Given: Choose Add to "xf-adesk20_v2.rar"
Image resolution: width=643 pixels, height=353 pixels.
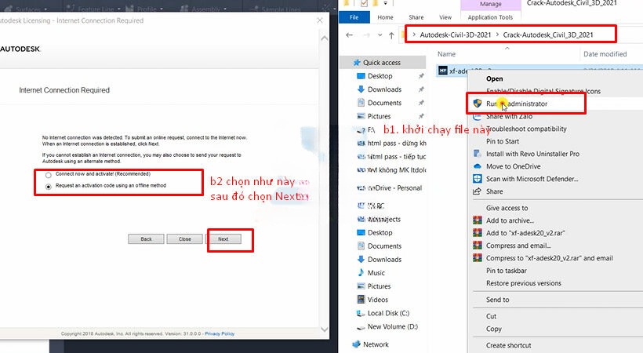Looking at the screenshot, I should click(525, 233).
